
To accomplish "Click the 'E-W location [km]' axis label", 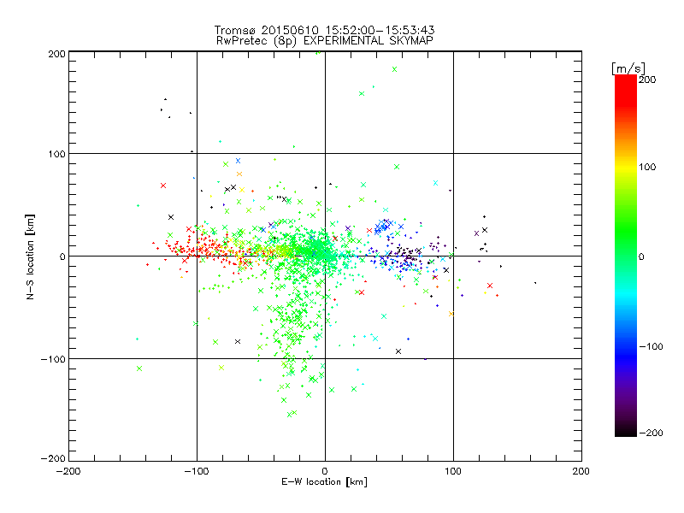I will (324, 482).
